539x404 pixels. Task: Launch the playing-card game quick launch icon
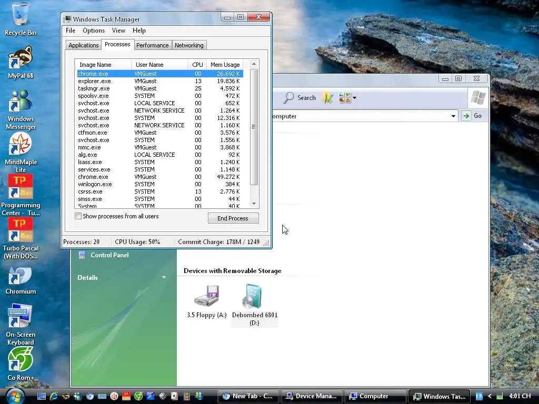click(174, 397)
